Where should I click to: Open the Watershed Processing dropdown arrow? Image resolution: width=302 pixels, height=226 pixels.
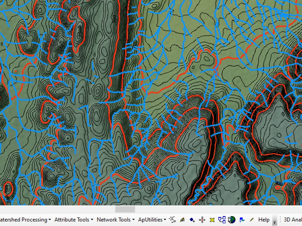click(50, 220)
